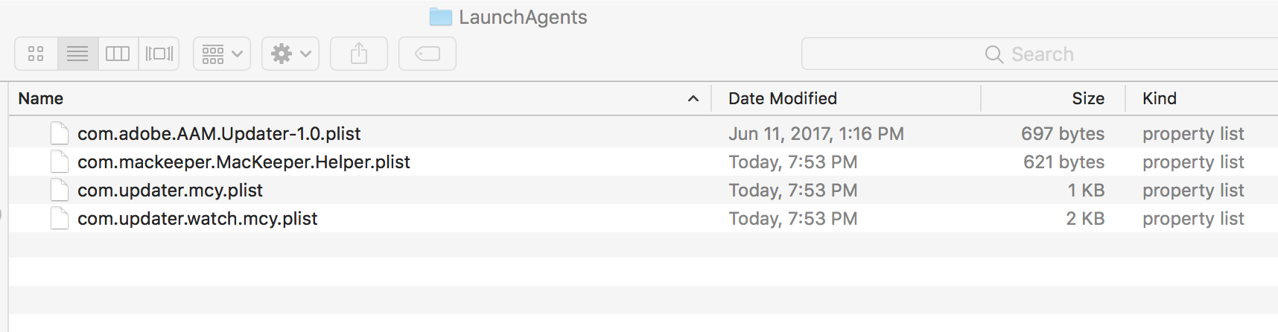The height and width of the screenshot is (332, 1278).
Task: Click the Edit Tags button
Action: coord(427,54)
